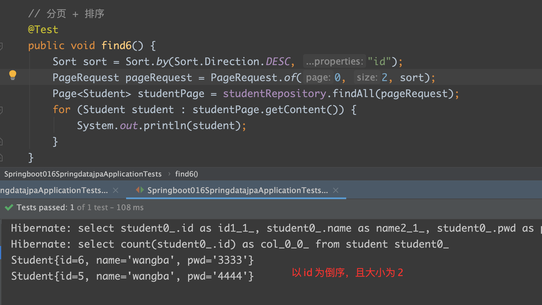The width and height of the screenshot is (542, 305).
Task: Click the Student id=6 console output line
Action: [x=132, y=260]
